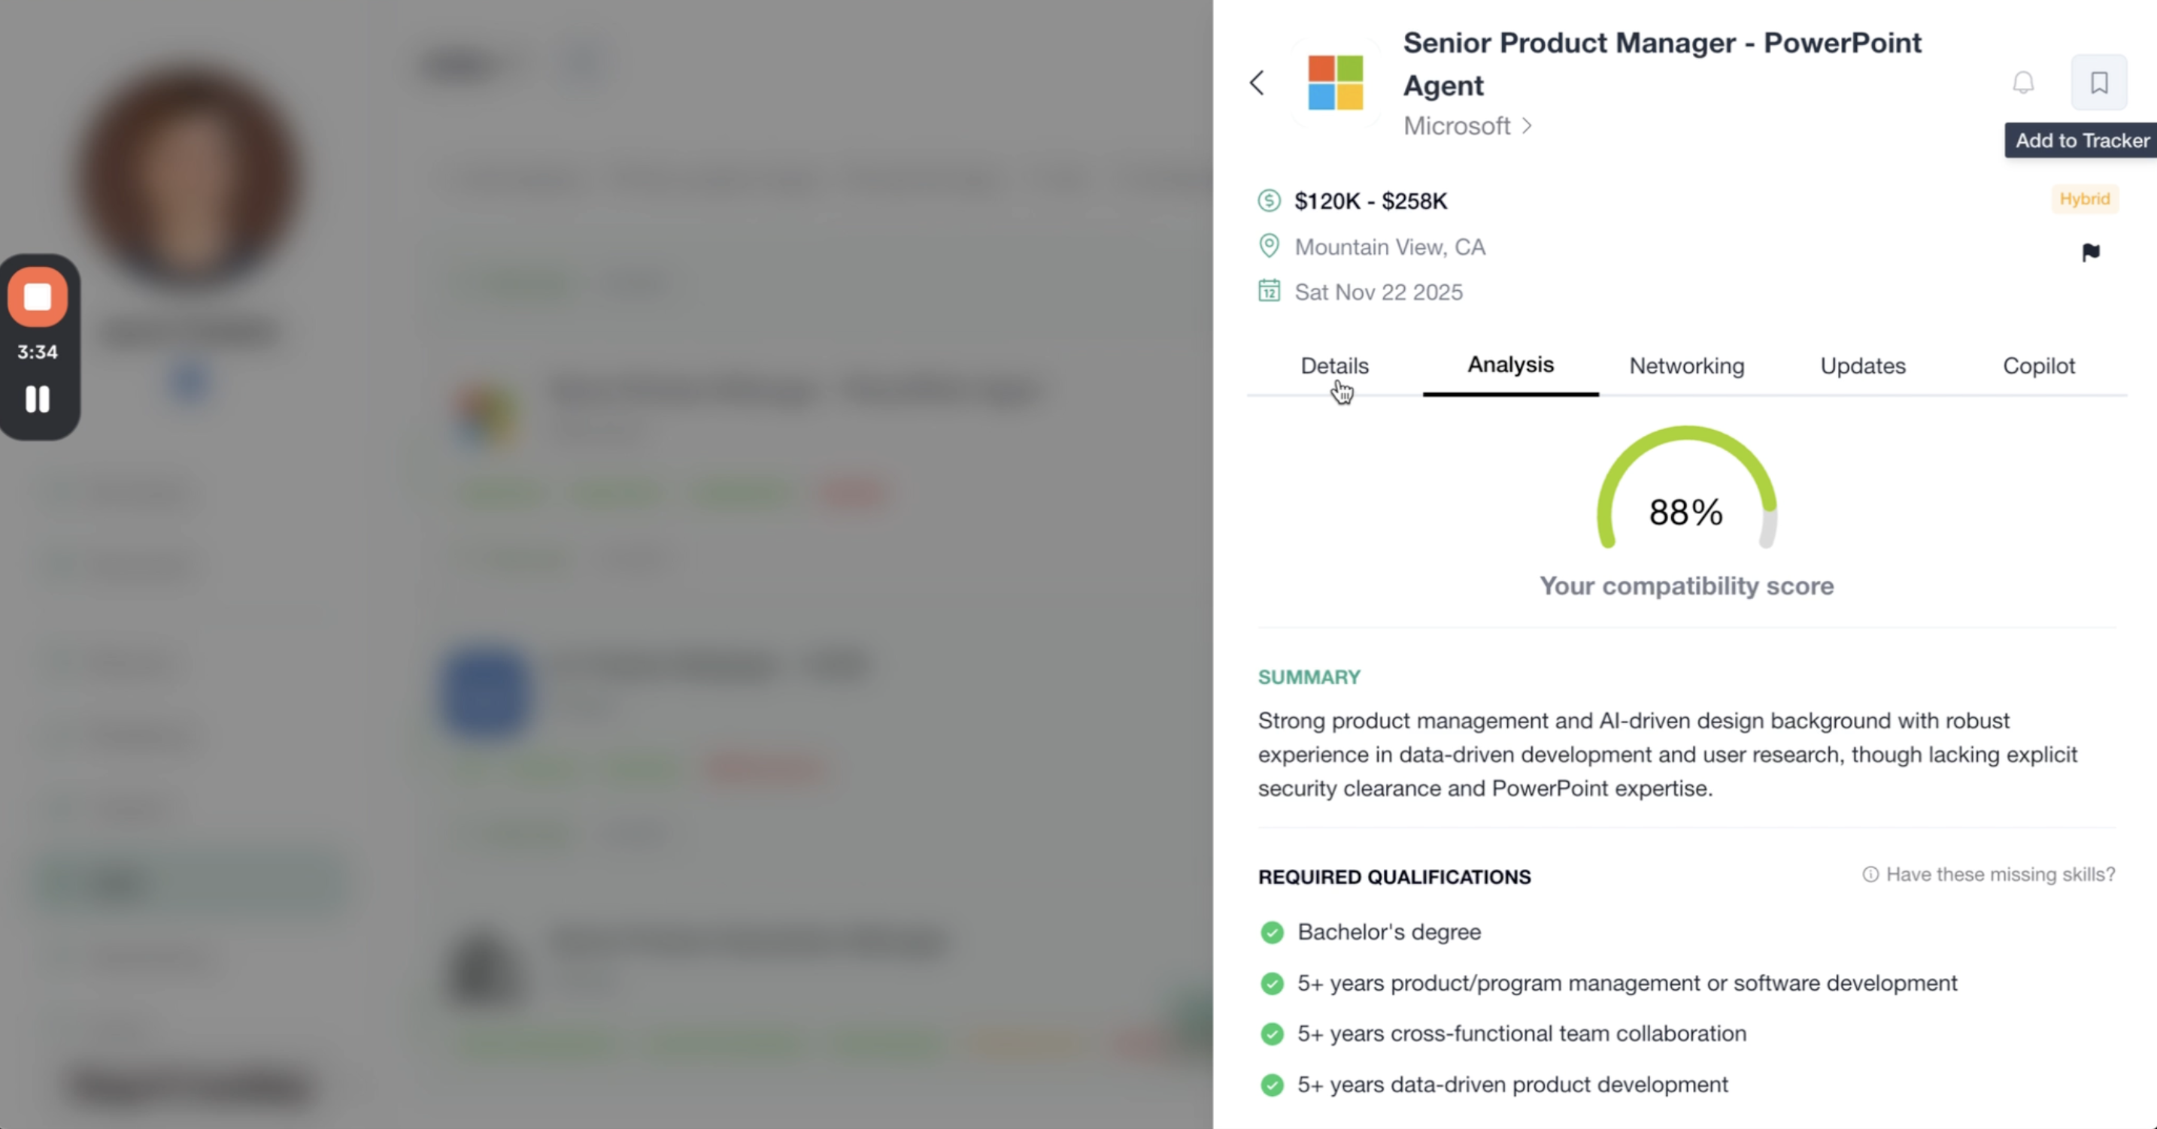Screen dimensions: 2157x1129
Task: Click the Microsoft logo thumbnail
Action: pyautogui.click(x=1336, y=83)
